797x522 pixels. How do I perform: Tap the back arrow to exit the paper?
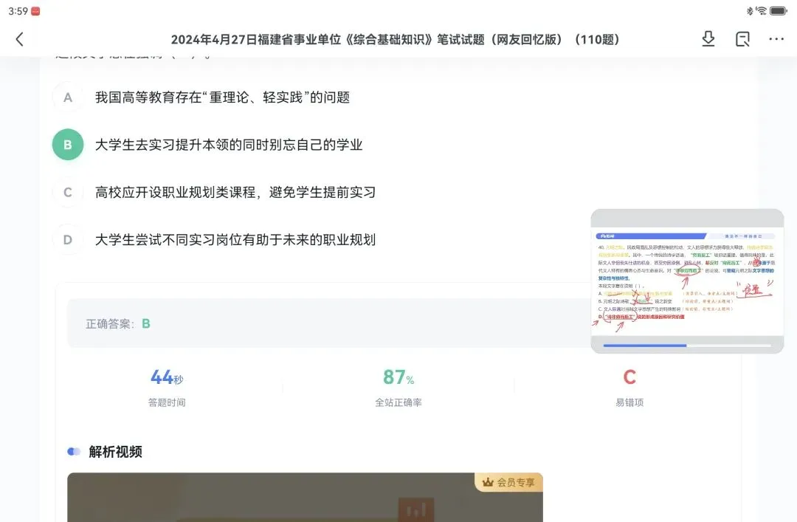[19, 39]
